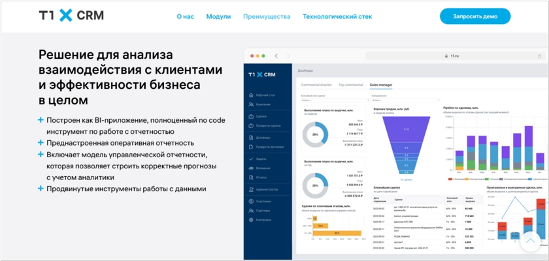
Task: Click the 10.4 orange horizontal bar
Action: (x=320, y=226)
